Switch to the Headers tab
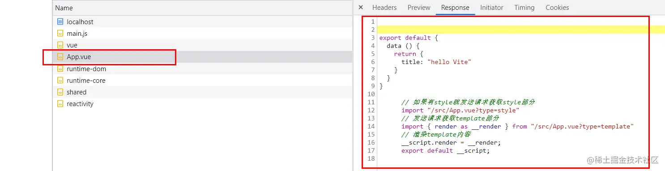The height and width of the screenshot is (171, 665). coord(384,8)
